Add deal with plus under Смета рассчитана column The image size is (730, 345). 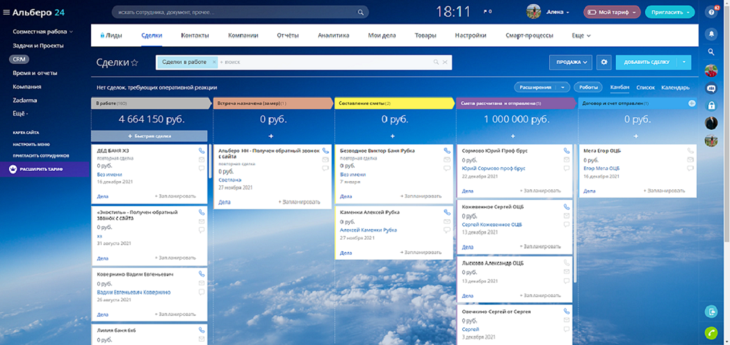(x=512, y=136)
